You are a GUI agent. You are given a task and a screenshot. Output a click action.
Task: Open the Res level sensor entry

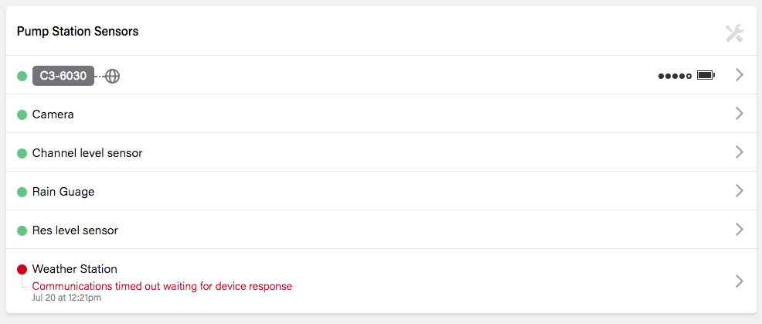[75, 230]
